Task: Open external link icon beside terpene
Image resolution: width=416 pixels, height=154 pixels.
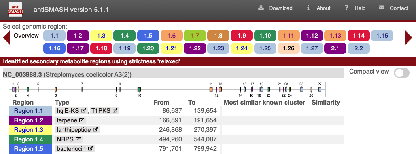Action: [82, 120]
